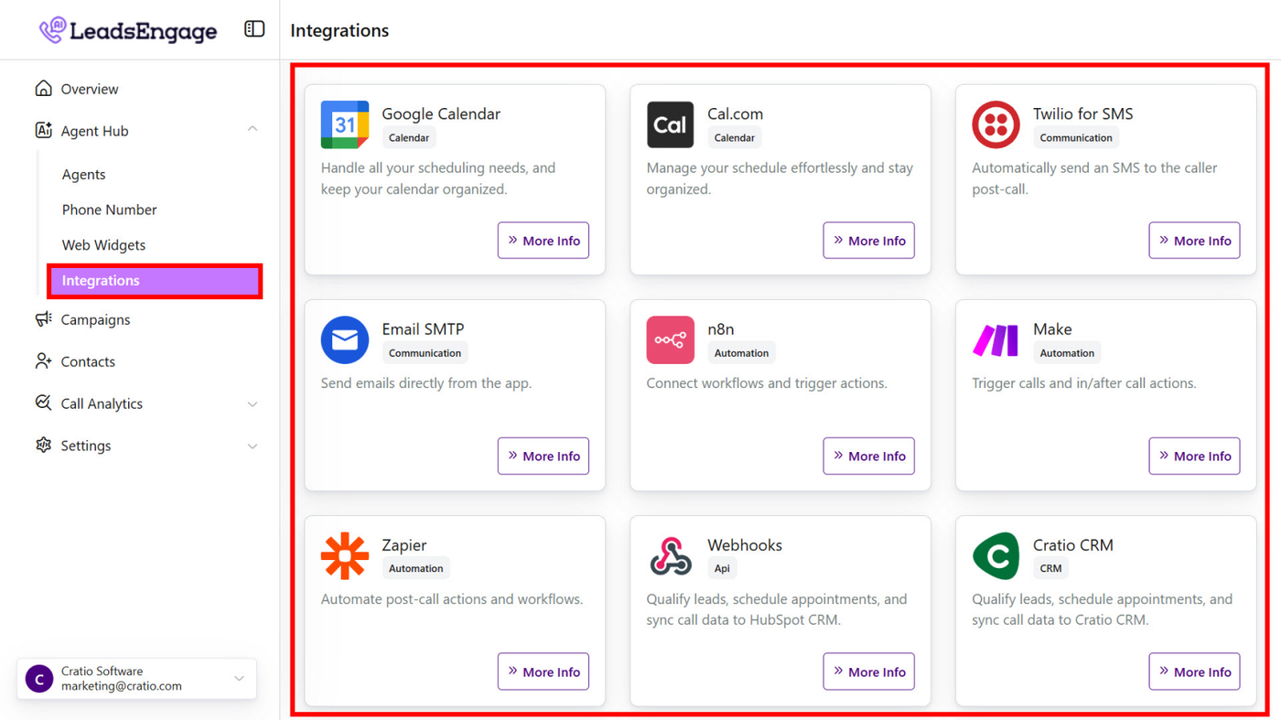Click the LeadsEngage logo
This screenshot has width=1281, height=720.
click(128, 31)
